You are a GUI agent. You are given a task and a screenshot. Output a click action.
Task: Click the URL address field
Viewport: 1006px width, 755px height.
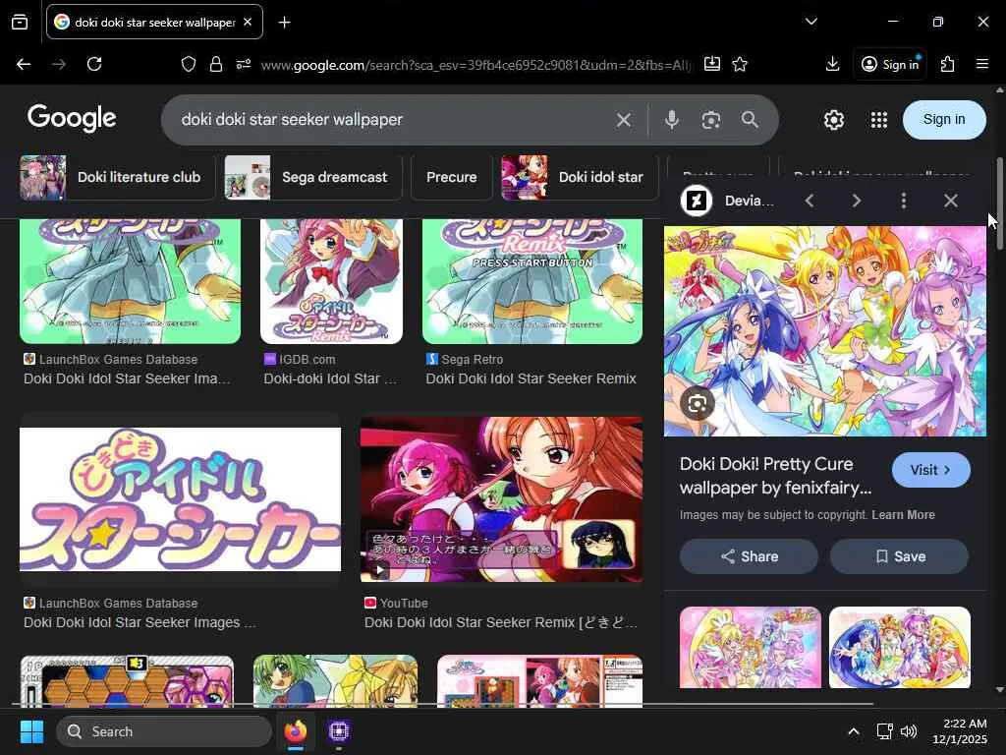click(x=476, y=65)
